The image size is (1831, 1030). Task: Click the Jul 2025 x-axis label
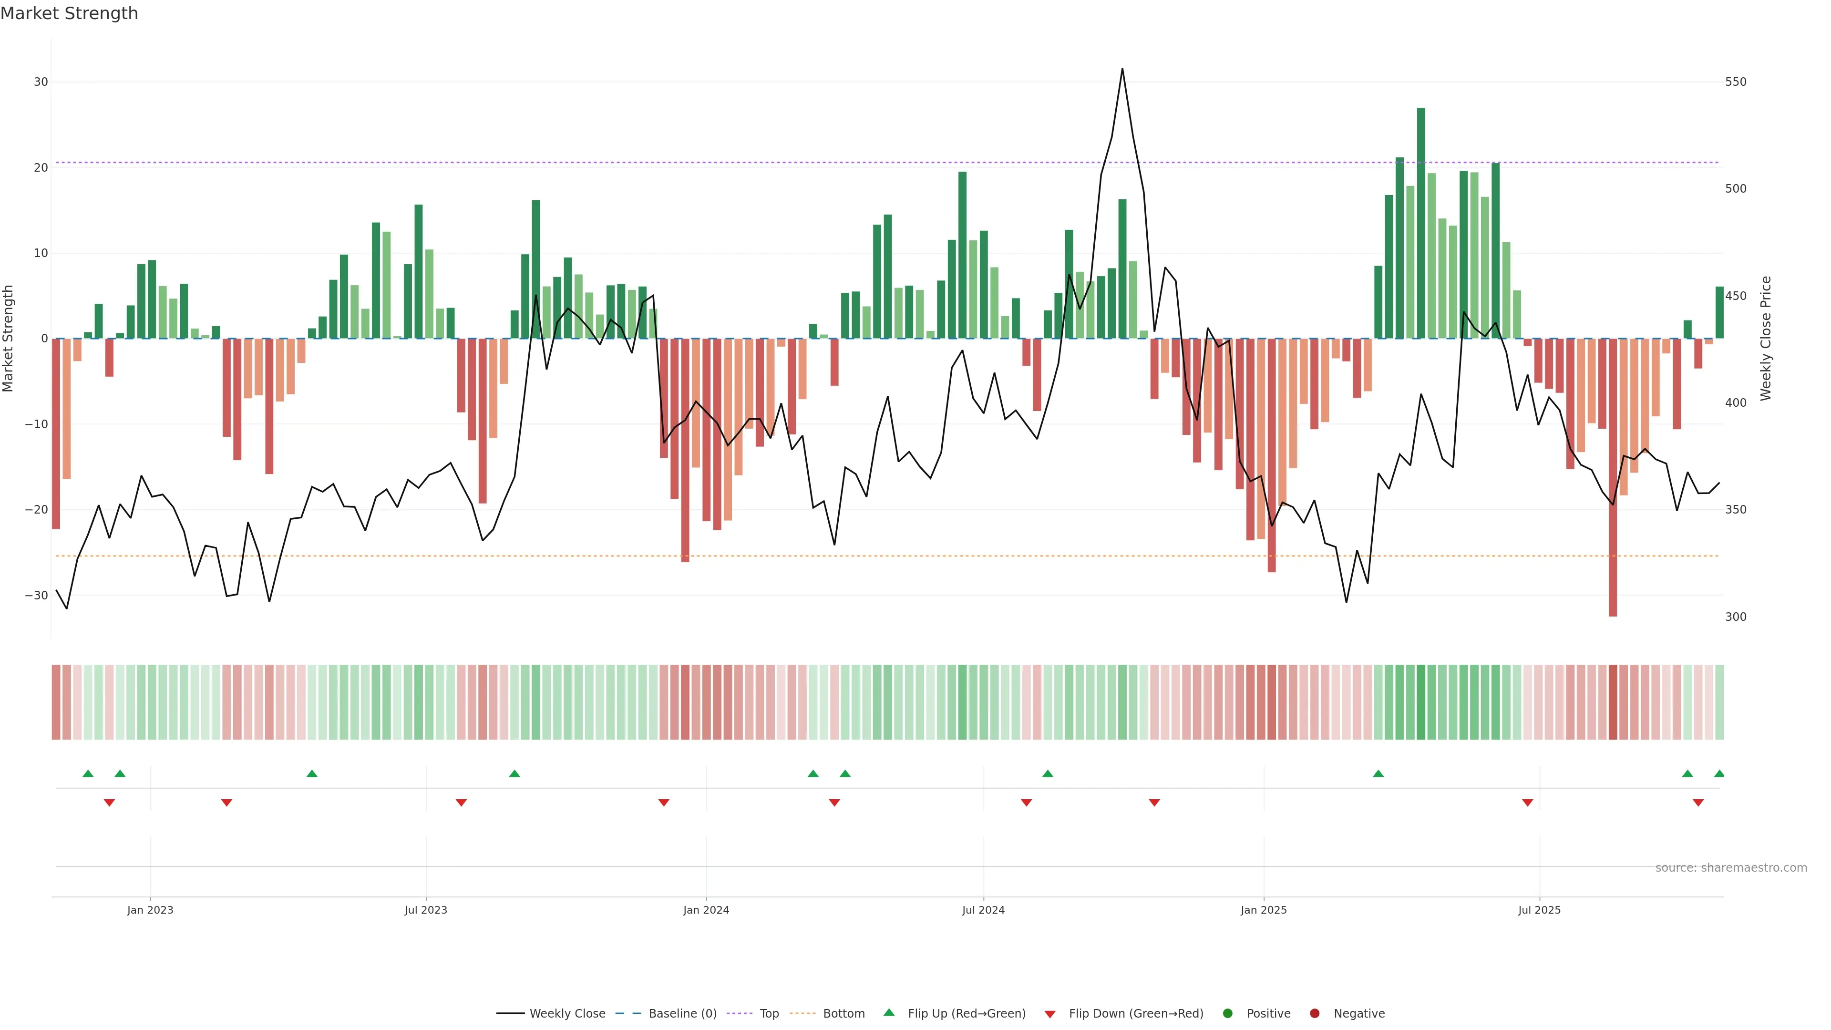1539,910
